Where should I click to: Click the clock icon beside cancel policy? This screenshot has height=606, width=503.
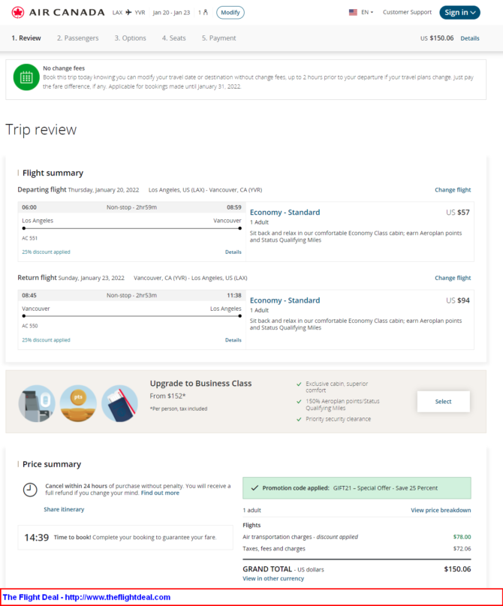30,490
